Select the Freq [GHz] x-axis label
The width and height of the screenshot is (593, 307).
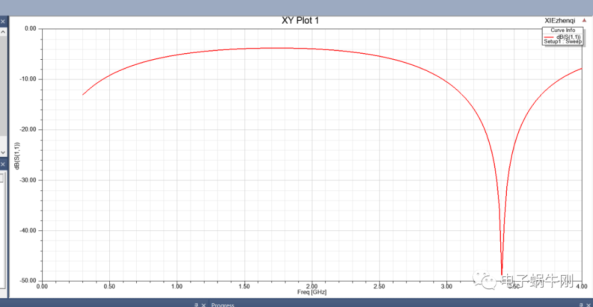point(311,292)
